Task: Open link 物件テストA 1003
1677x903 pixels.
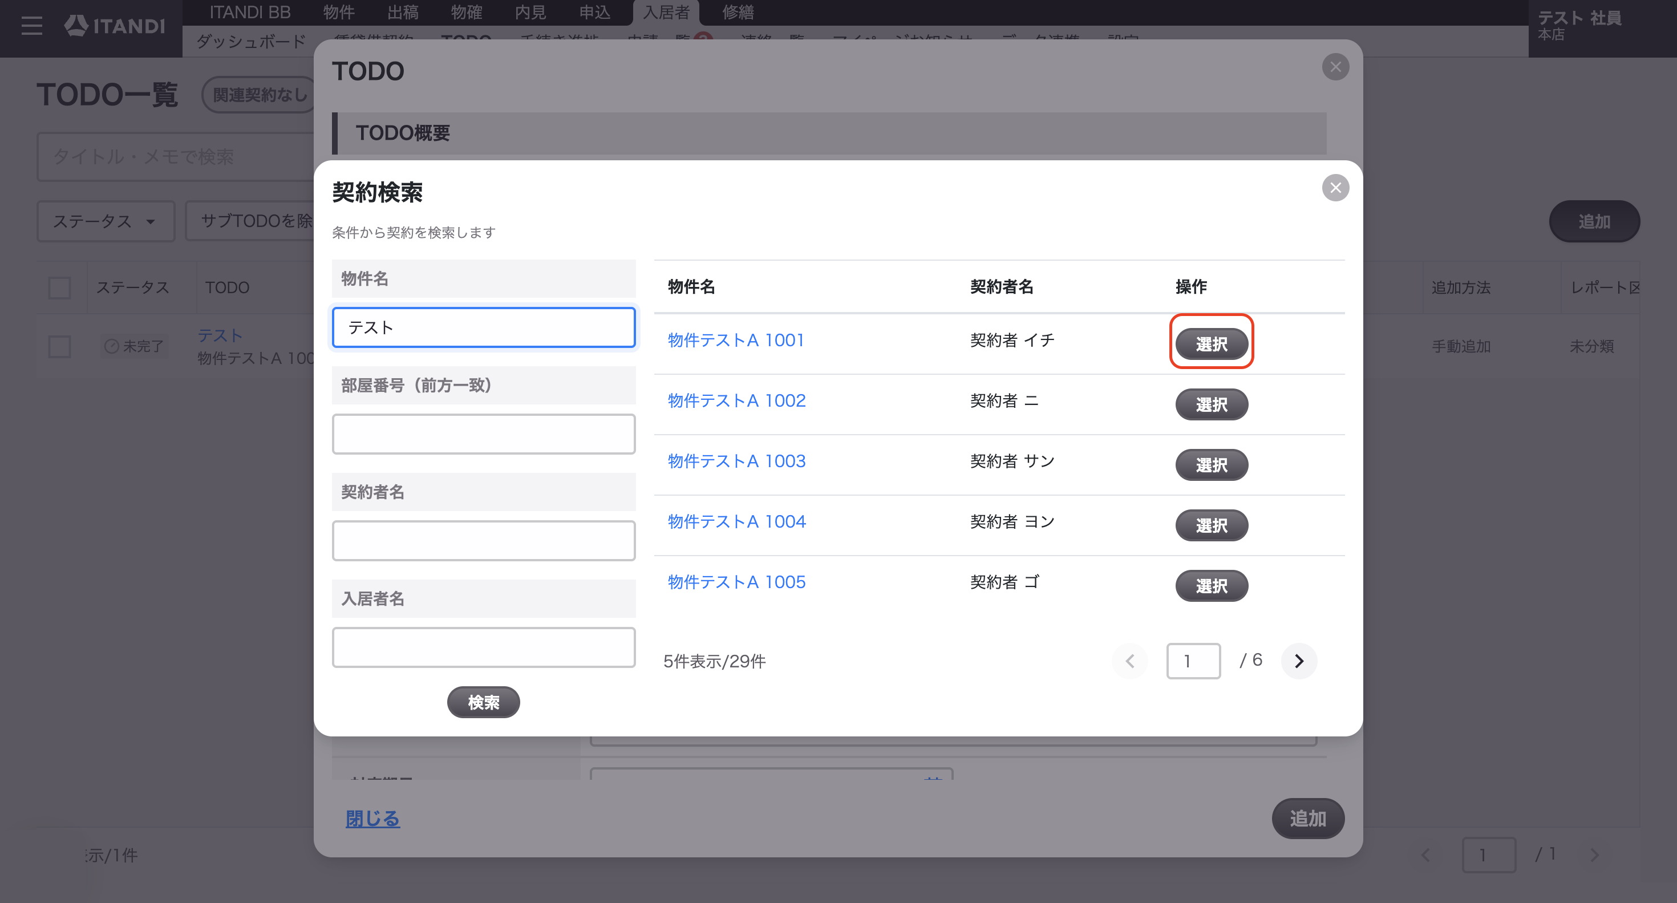Action: [x=737, y=461]
